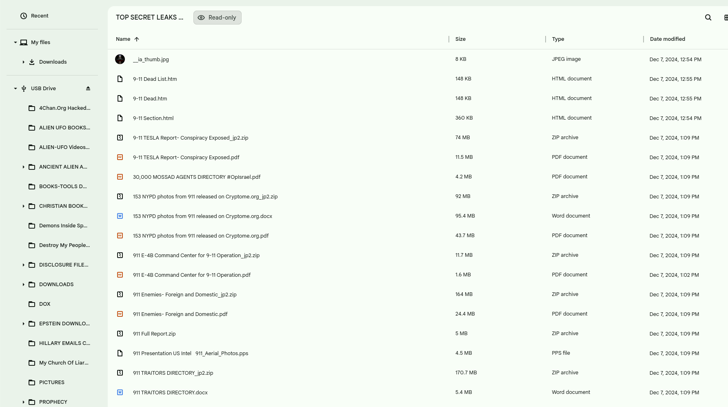
Task: Click zip icon of 911 E-4B Command Center zip
Action: pos(120,255)
